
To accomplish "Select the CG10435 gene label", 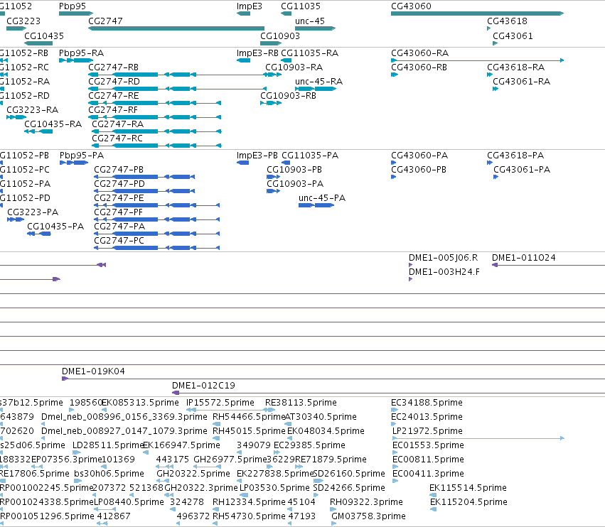I will click(x=44, y=36).
